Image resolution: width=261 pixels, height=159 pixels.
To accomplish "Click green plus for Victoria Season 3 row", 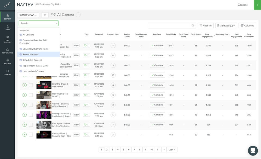I will click(x=24, y=105).
